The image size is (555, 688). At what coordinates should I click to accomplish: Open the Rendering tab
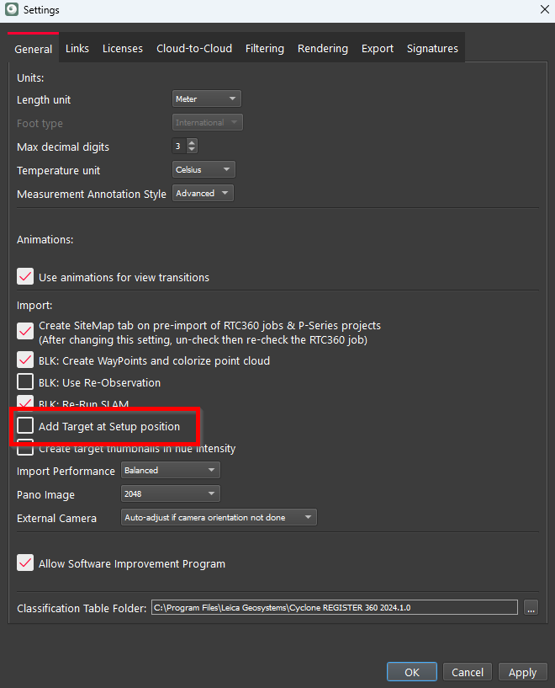(323, 48)
